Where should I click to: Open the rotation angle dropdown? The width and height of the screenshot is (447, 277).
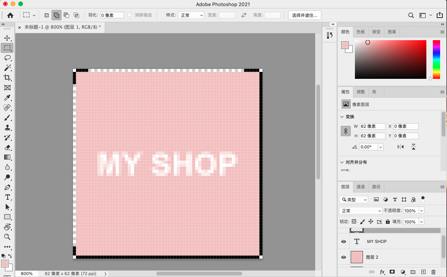[381, 147]
